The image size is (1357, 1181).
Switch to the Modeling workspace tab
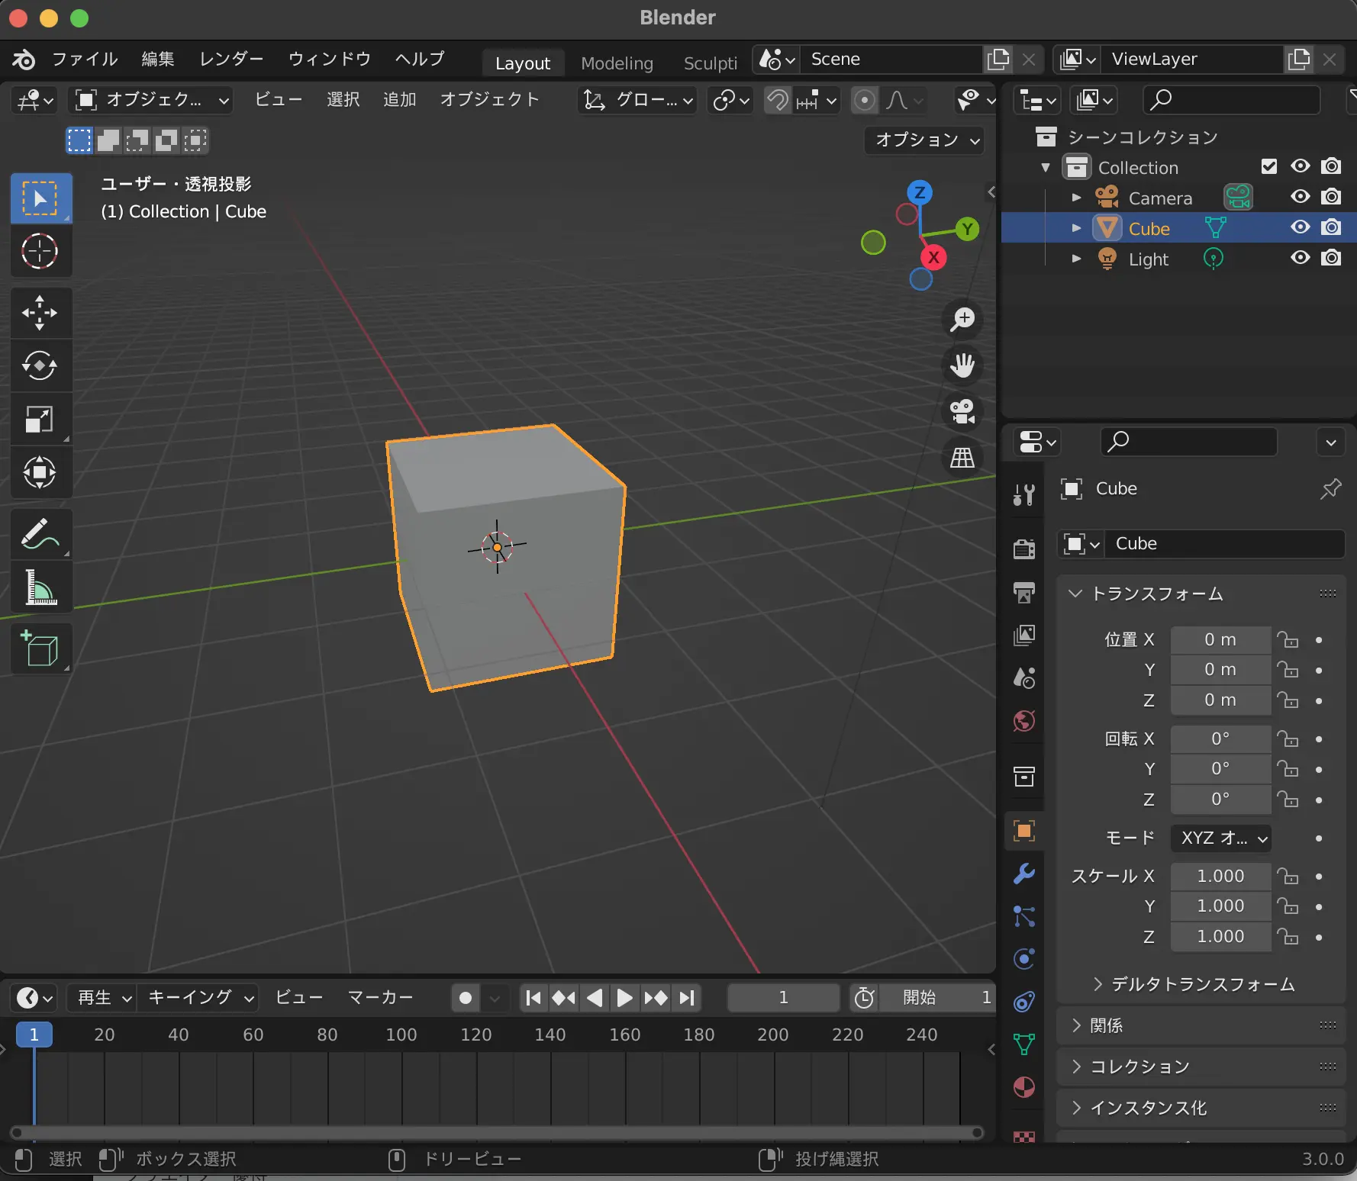coord(617,63)
